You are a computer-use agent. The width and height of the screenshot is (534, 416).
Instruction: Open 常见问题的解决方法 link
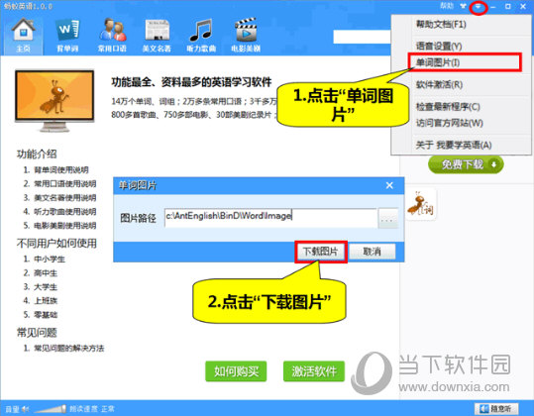click(x=69, y=348)
